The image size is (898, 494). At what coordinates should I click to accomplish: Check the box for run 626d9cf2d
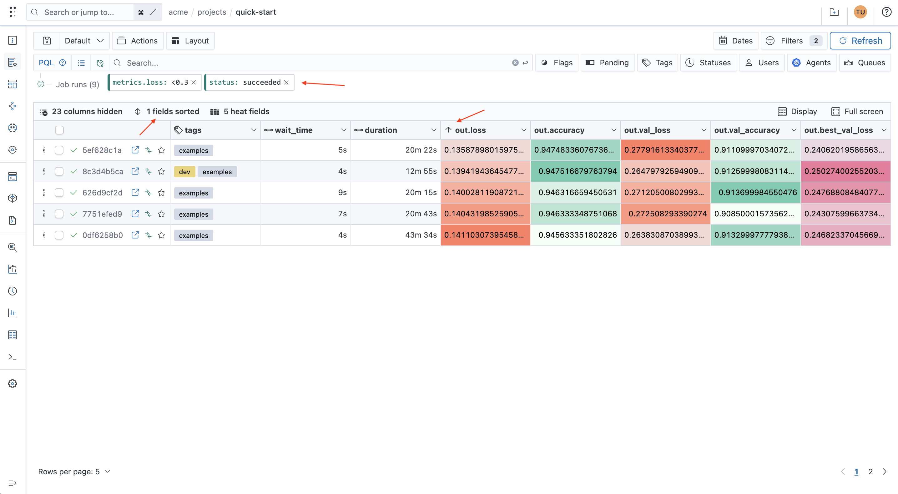coord(59,192)
